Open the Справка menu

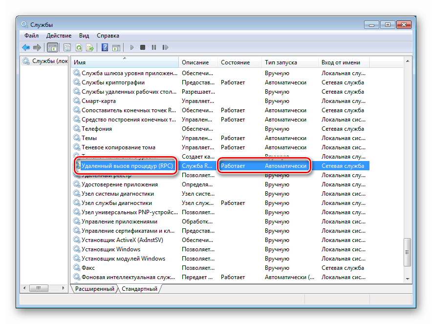point(108,36)
